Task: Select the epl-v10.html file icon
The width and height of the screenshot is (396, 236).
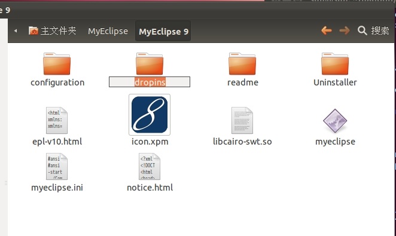Action: point(57,120)
